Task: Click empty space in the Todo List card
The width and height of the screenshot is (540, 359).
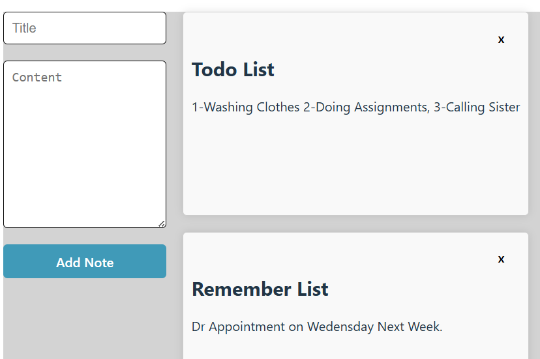Action: click(x=355, y=169)
